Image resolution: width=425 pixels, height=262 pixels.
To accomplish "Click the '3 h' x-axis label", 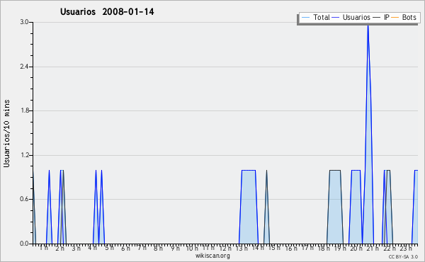I will [76, 248].
